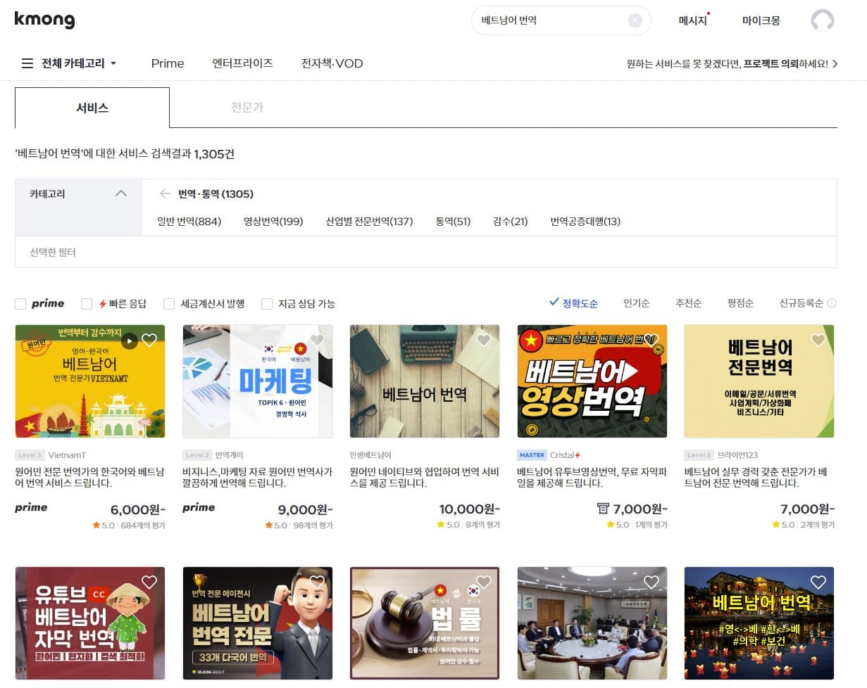
Task: Check the 빠른 응답 filter
Action: point(87,304)
